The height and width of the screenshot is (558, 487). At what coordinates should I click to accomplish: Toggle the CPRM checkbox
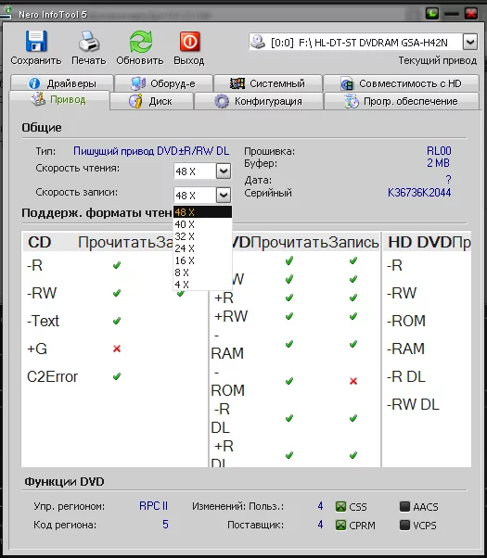341,525
